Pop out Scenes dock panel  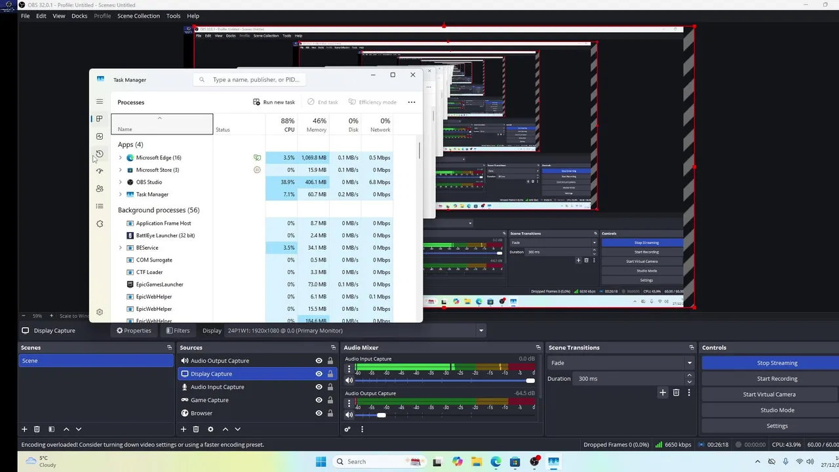pyautogui.click(x=169, y=347)
